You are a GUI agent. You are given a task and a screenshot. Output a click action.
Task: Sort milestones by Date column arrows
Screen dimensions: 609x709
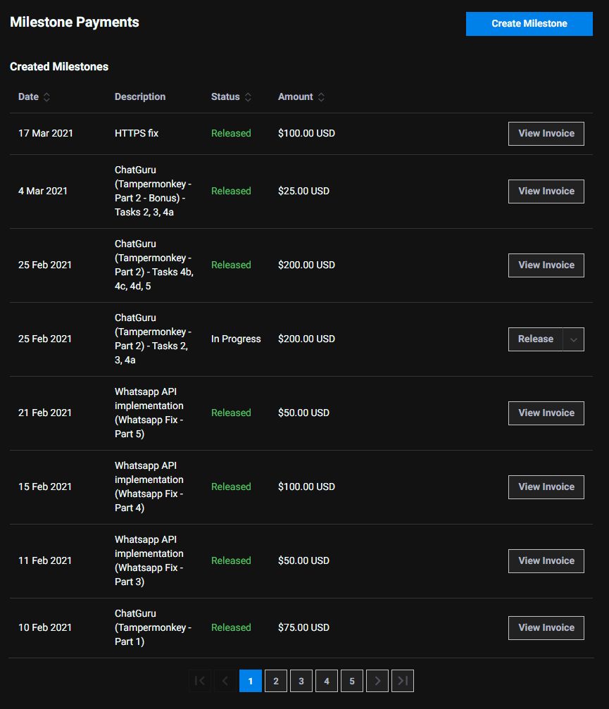46,97
